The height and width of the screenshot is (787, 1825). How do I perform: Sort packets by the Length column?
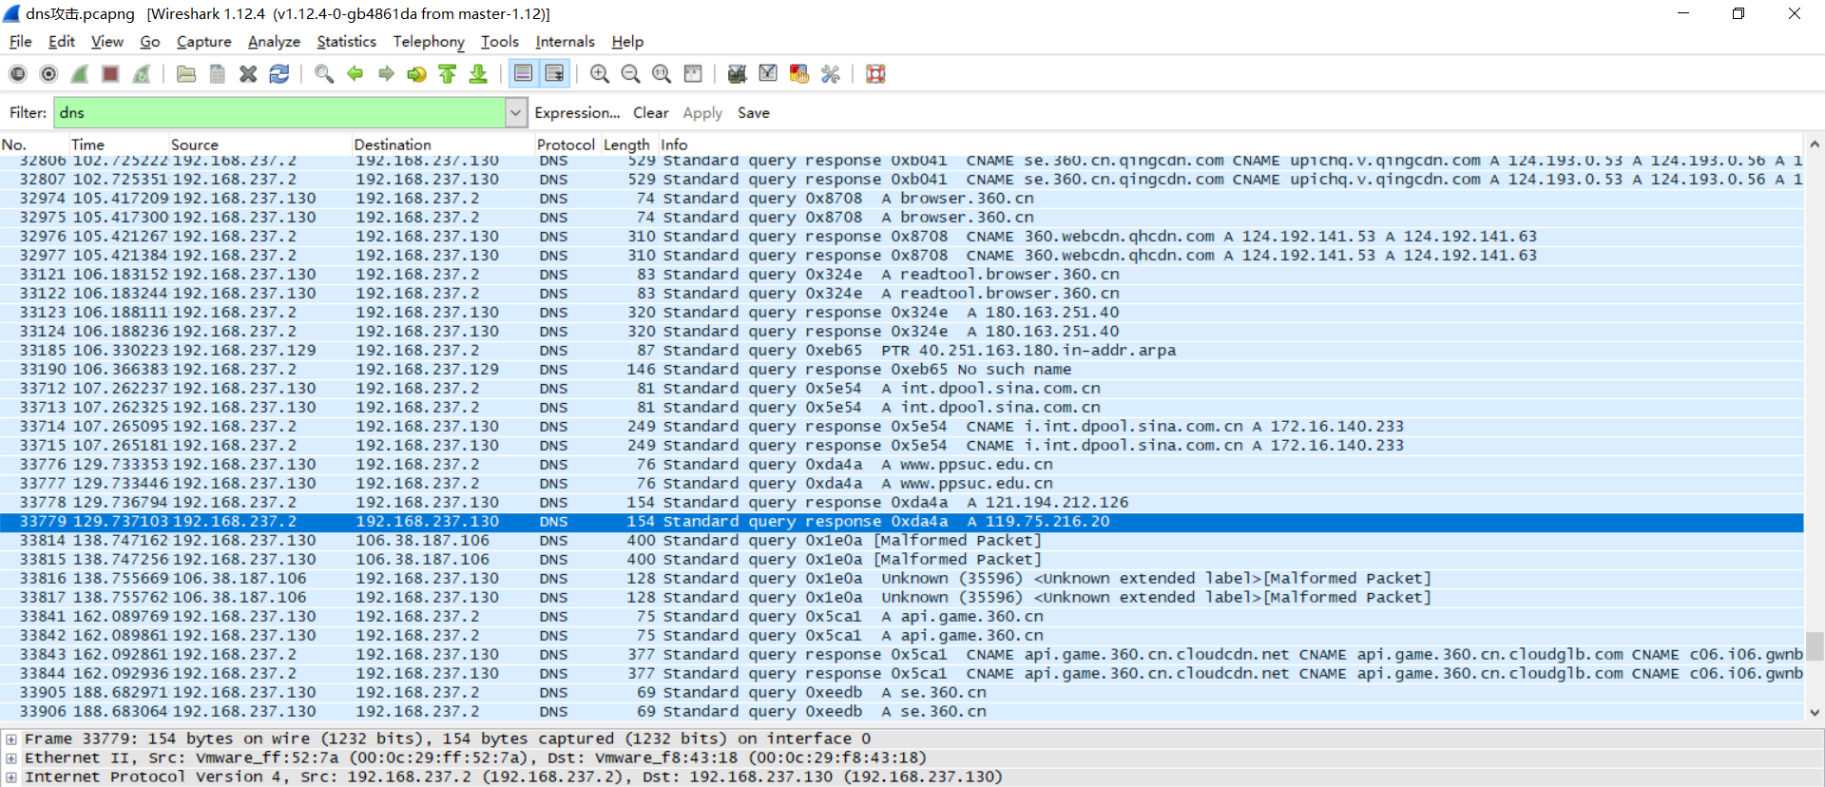pos(627,144)
